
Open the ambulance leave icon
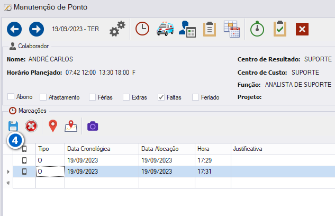165,29
